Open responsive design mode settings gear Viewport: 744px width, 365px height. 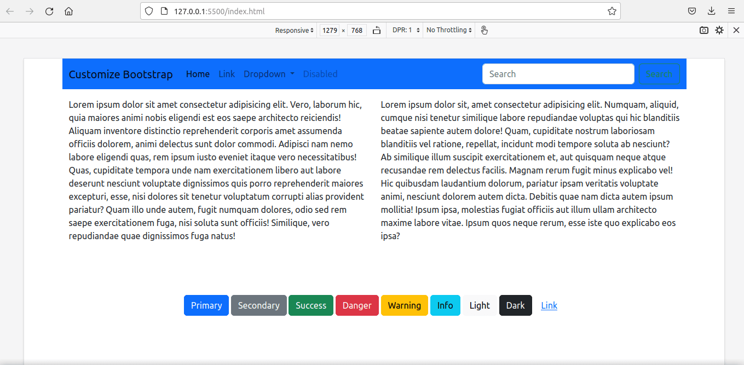pyautogui.click(x=719, y=30)
